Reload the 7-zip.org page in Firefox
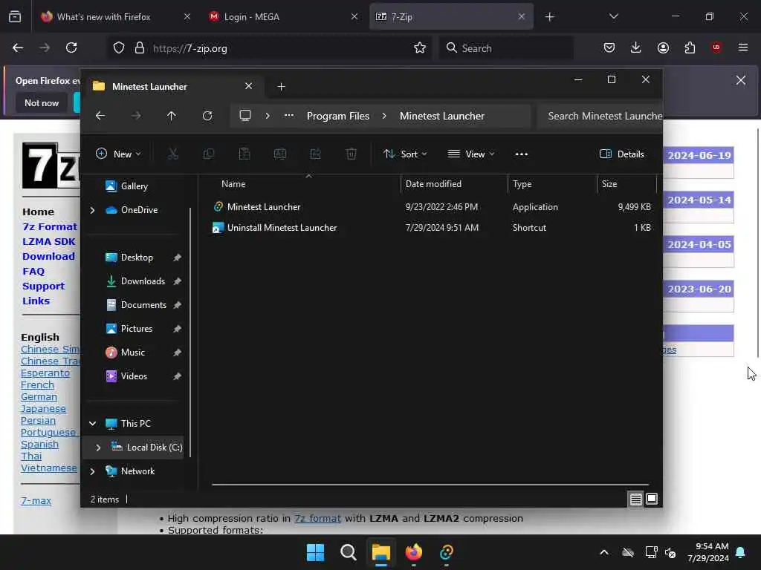The height and width of the screenshot is (570, 761). pos(71,47)
